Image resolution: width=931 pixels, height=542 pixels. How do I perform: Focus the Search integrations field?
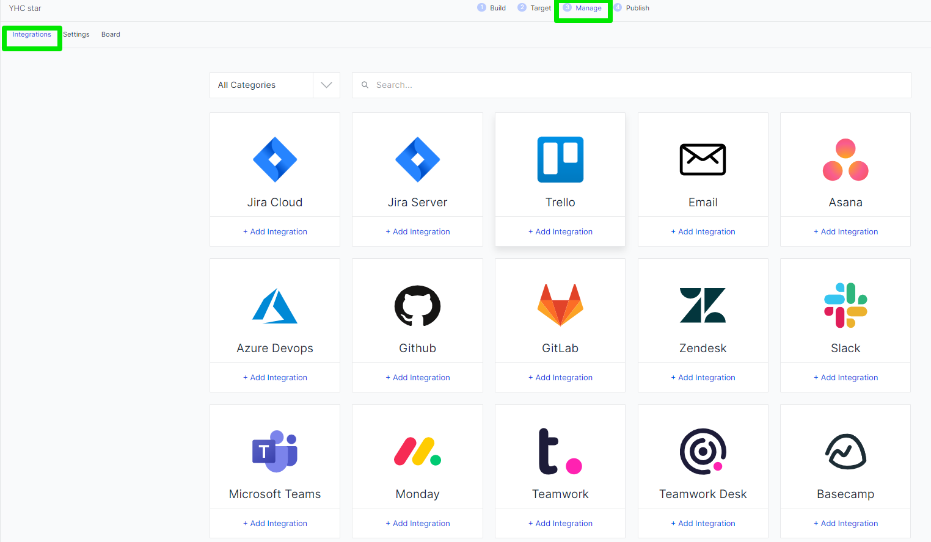[631, 85]
